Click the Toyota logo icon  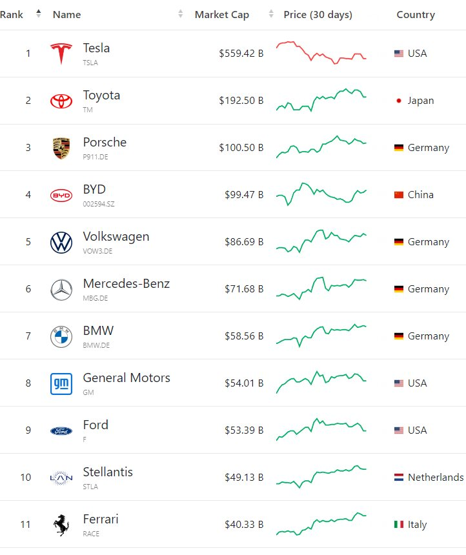(x=61, y=101)
